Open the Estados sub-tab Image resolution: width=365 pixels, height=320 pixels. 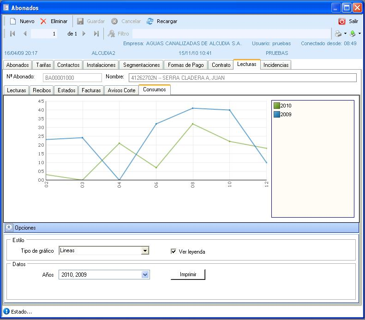pos(66,90)
